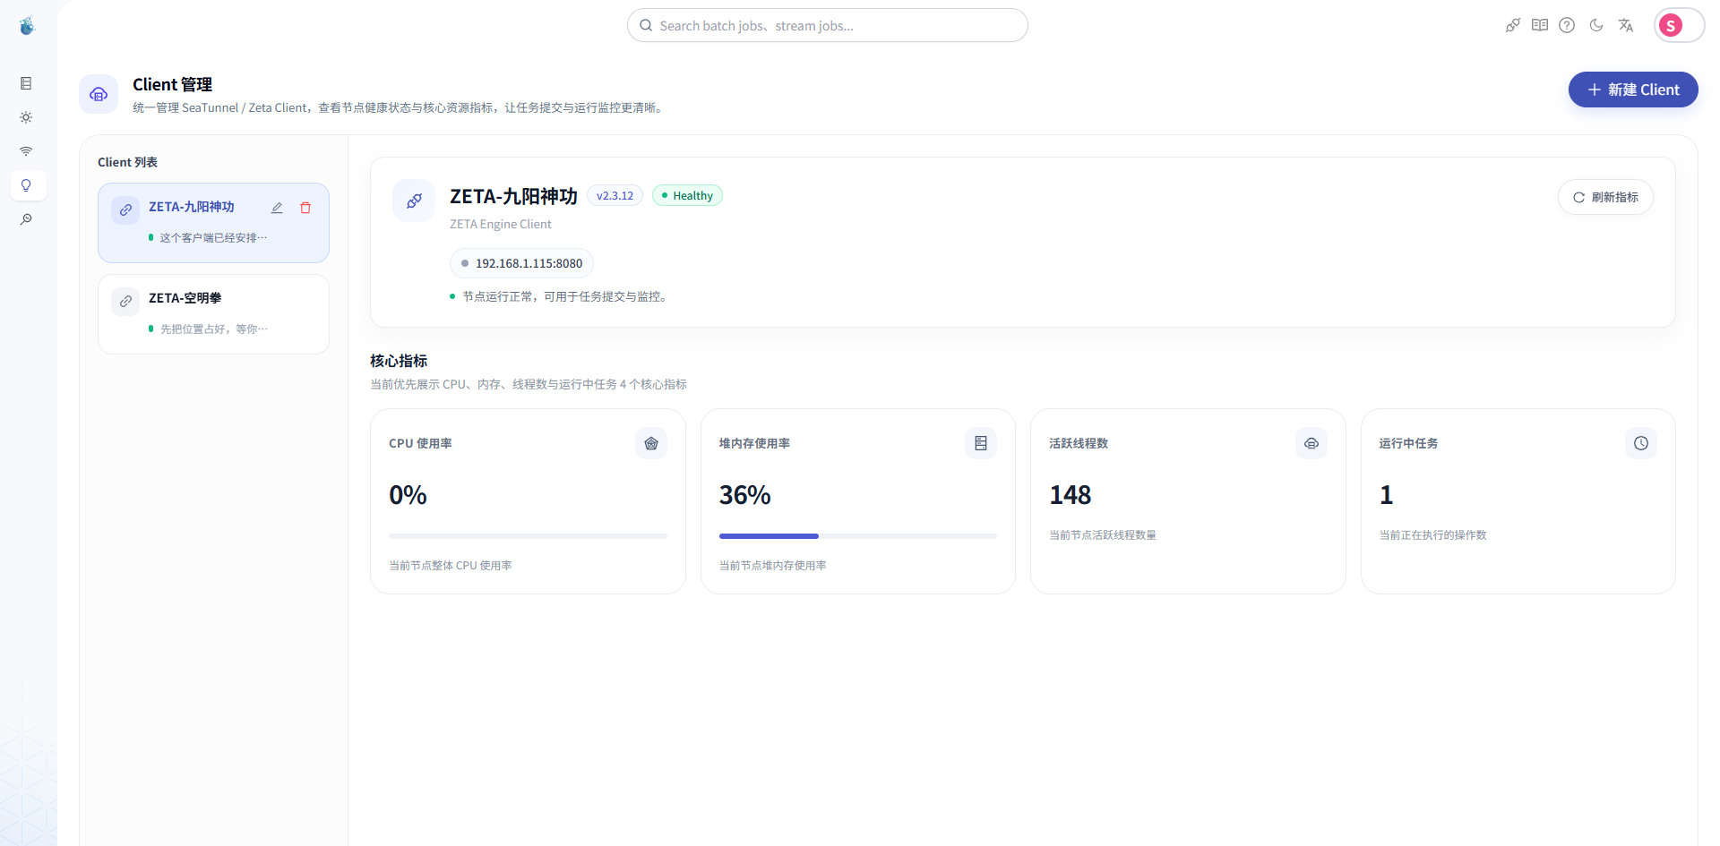This screenshot has width=1720, height=846.
Task: Click the 当前节点活跃线程数量 caption
Action: pyautogui.click(x=1103, y=535)
